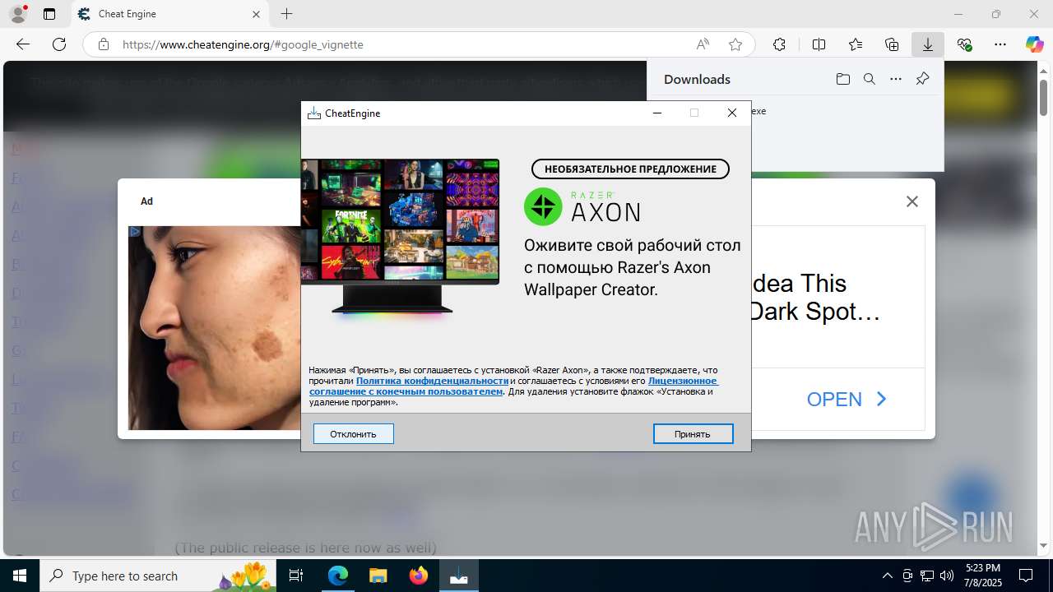Add this page to favorites star

pos(735,44)
